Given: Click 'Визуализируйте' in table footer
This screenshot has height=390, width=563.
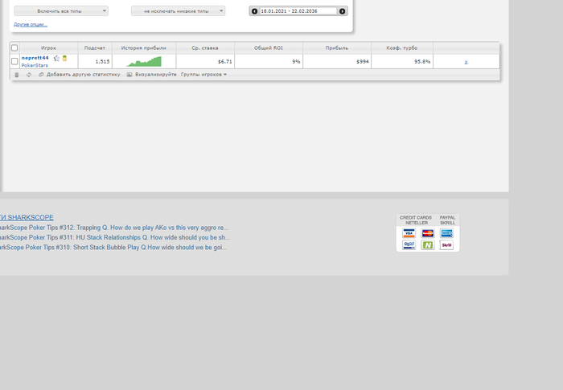Looking at the screenshot, I should pyautogui.click(x=151, y=74).
